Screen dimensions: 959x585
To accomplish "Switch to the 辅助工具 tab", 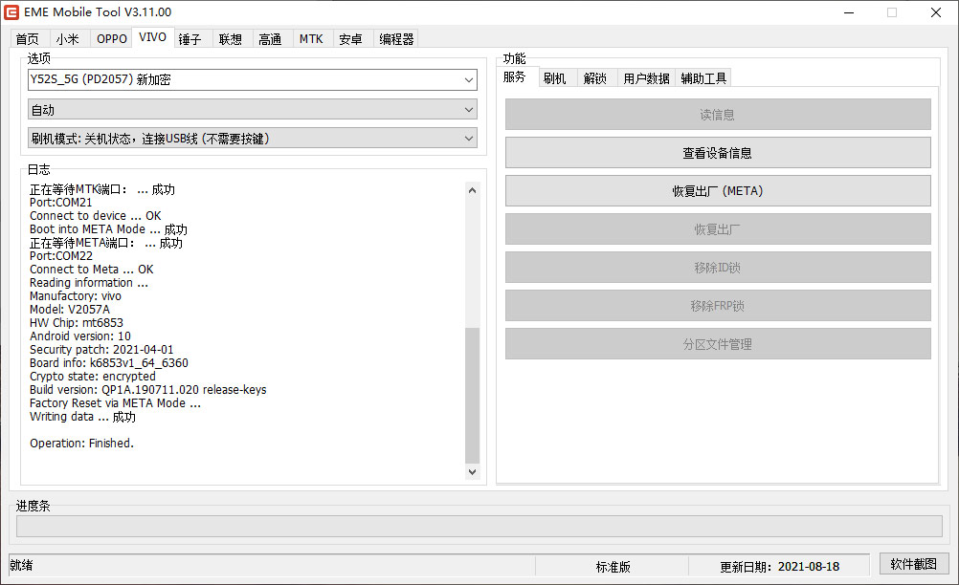I will click(704, 78).
